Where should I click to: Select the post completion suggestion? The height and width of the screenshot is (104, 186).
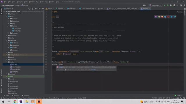(x=86, y=67)
